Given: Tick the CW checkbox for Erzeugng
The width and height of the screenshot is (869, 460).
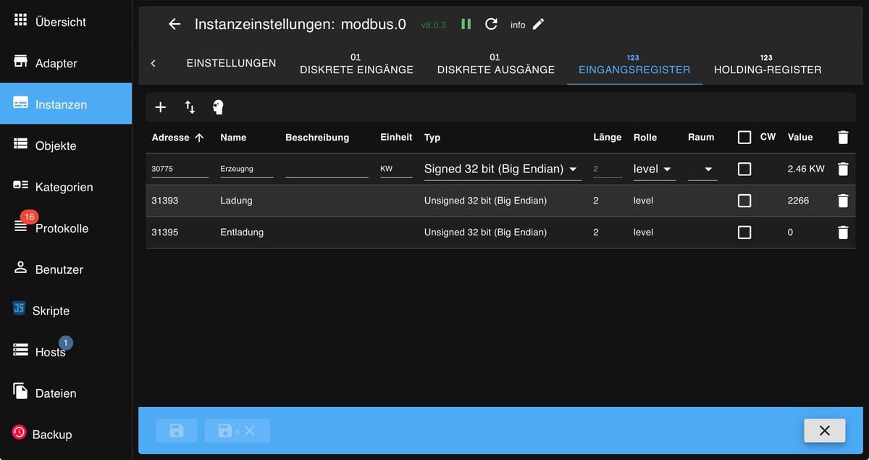Looking at the screenshot, I should [744, 169].
